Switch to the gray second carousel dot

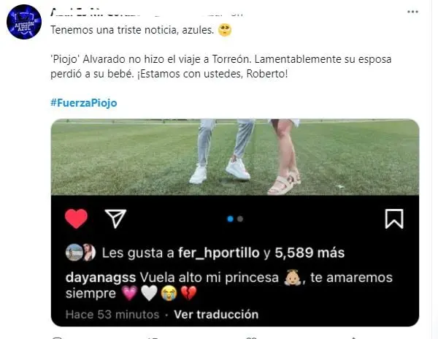(240, 219)
